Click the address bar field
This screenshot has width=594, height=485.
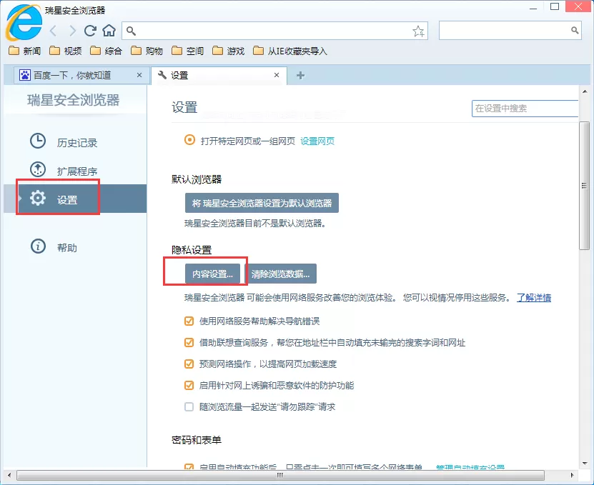(274, 31)
